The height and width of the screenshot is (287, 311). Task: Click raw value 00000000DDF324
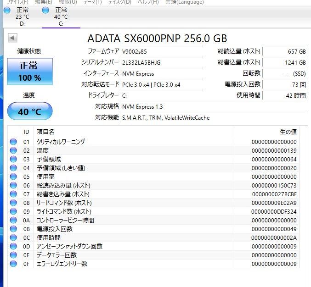pyautogui.click(x=274, y=212)
